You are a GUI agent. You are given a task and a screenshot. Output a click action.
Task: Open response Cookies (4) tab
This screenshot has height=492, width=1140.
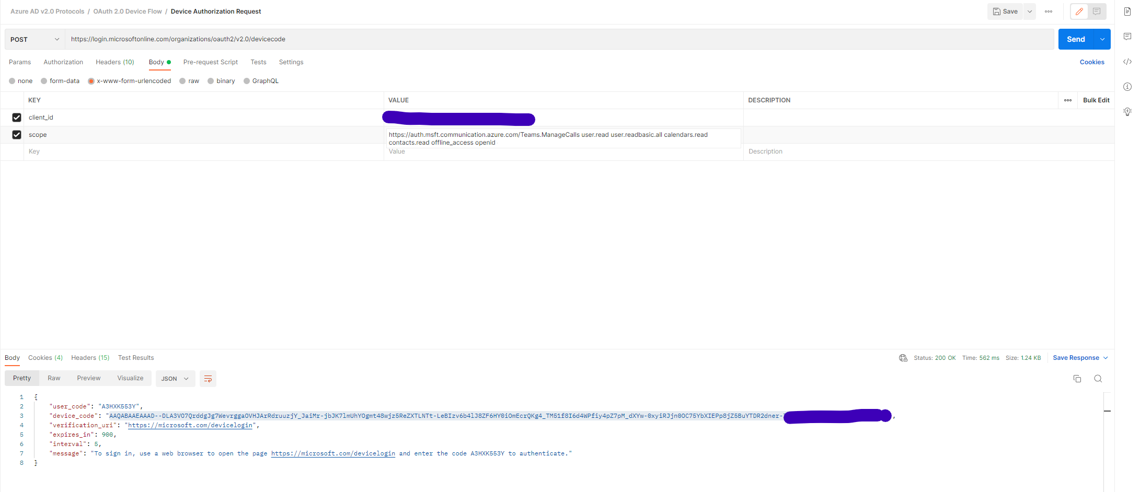point(45,358)
